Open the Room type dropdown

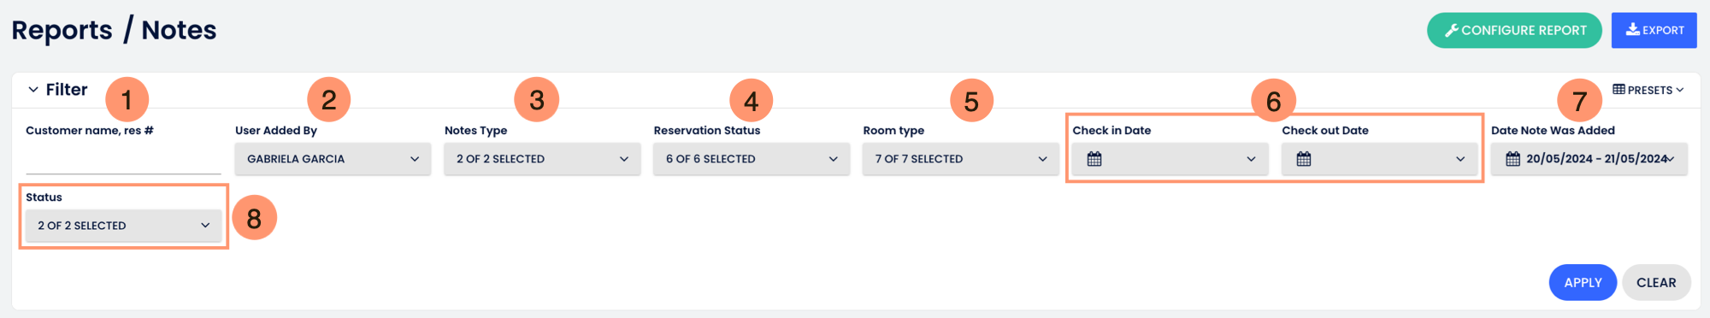click(x=961, y=159)
